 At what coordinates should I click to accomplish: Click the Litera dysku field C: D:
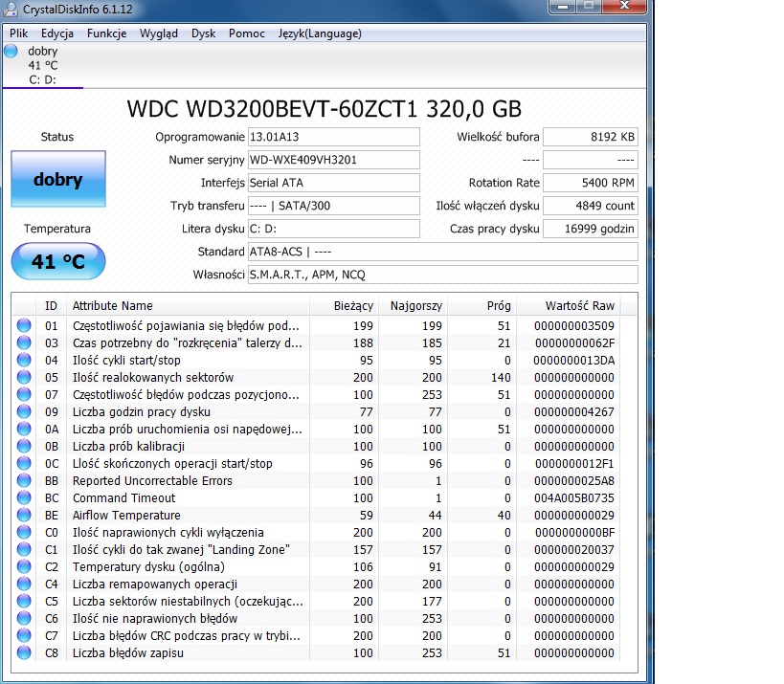tap(334, 229)
